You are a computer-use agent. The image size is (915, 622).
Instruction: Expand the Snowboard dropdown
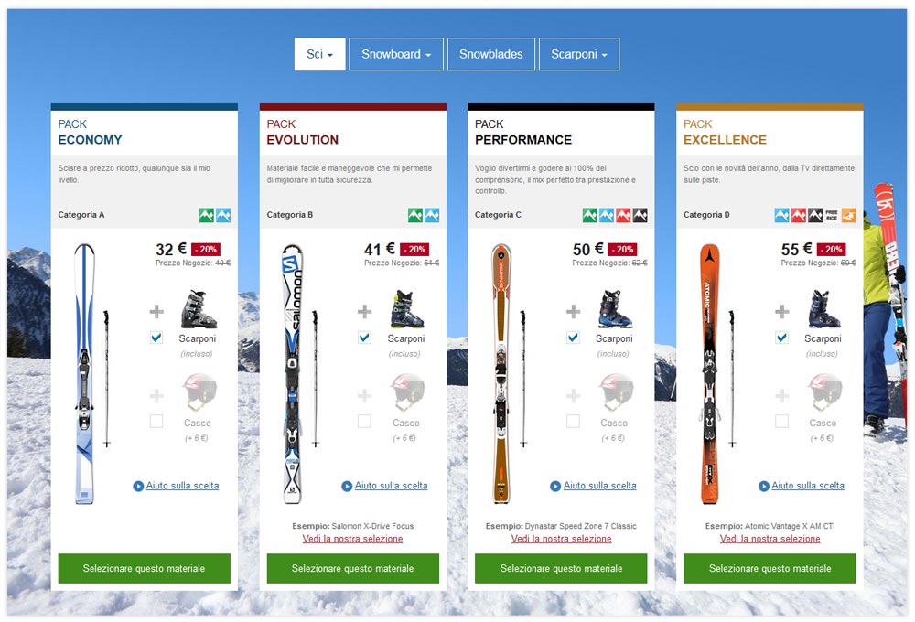point(396,54)
